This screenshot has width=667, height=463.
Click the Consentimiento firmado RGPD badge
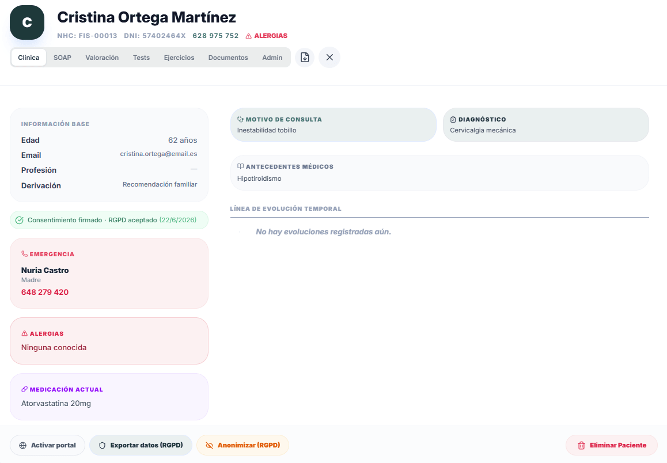[x=109, y=220]
